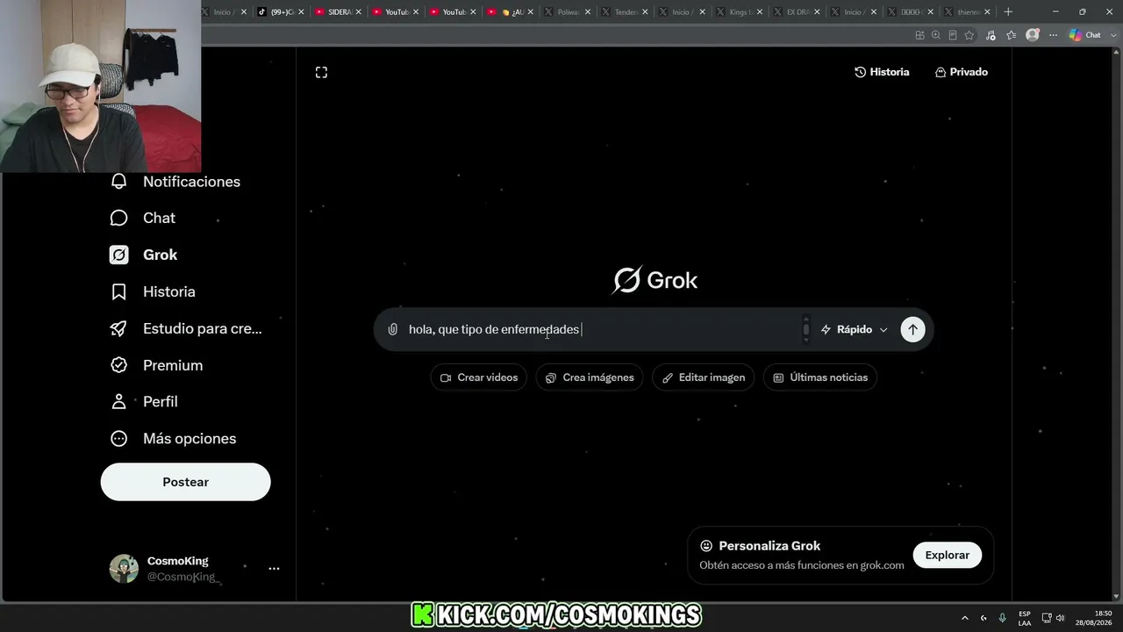This screenshot has width=1123, height=632.
Task: Click the prompt box scrollbar handle
Action: click(806, 329)
